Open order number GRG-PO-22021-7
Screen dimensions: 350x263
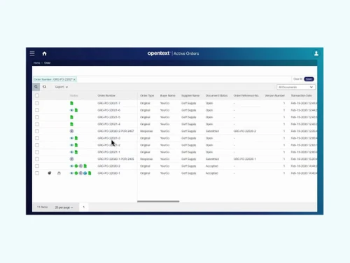[x=108, y=103]
